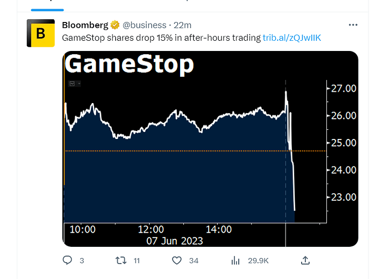Click the like count 34

pyautogui.click(x=194, y=261)
